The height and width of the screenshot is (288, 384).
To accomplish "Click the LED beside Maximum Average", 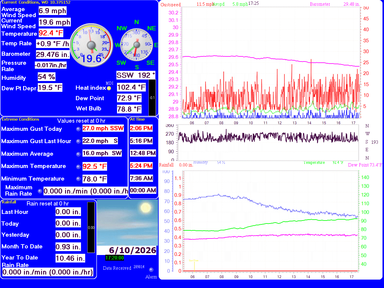I will pyautogui.click(x=78, y=154).
